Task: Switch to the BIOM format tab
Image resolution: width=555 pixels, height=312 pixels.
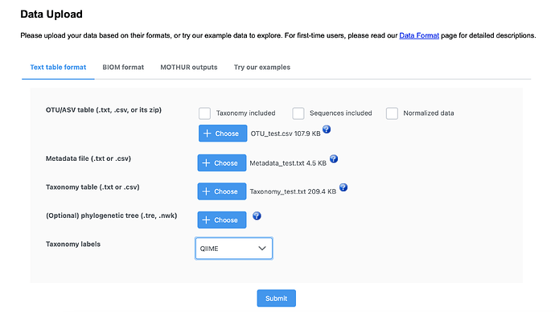Action: pyautogui.click(x=123, y=68)
